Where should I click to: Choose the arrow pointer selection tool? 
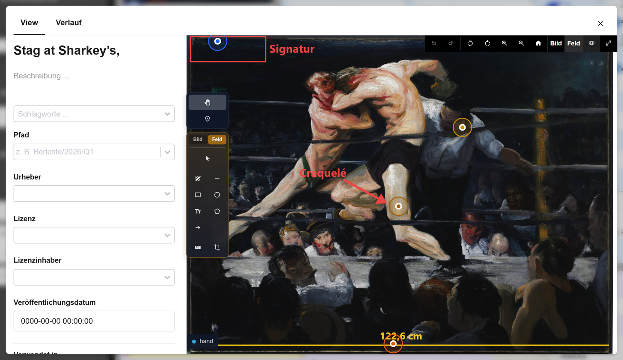(x=208, y=159)
